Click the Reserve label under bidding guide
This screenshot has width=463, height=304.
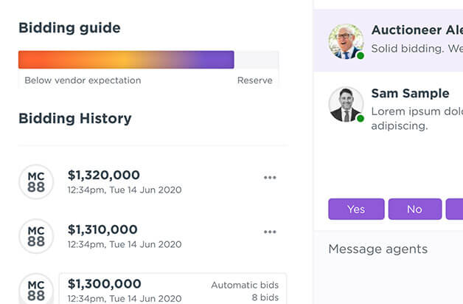click(x=255, y=80)
